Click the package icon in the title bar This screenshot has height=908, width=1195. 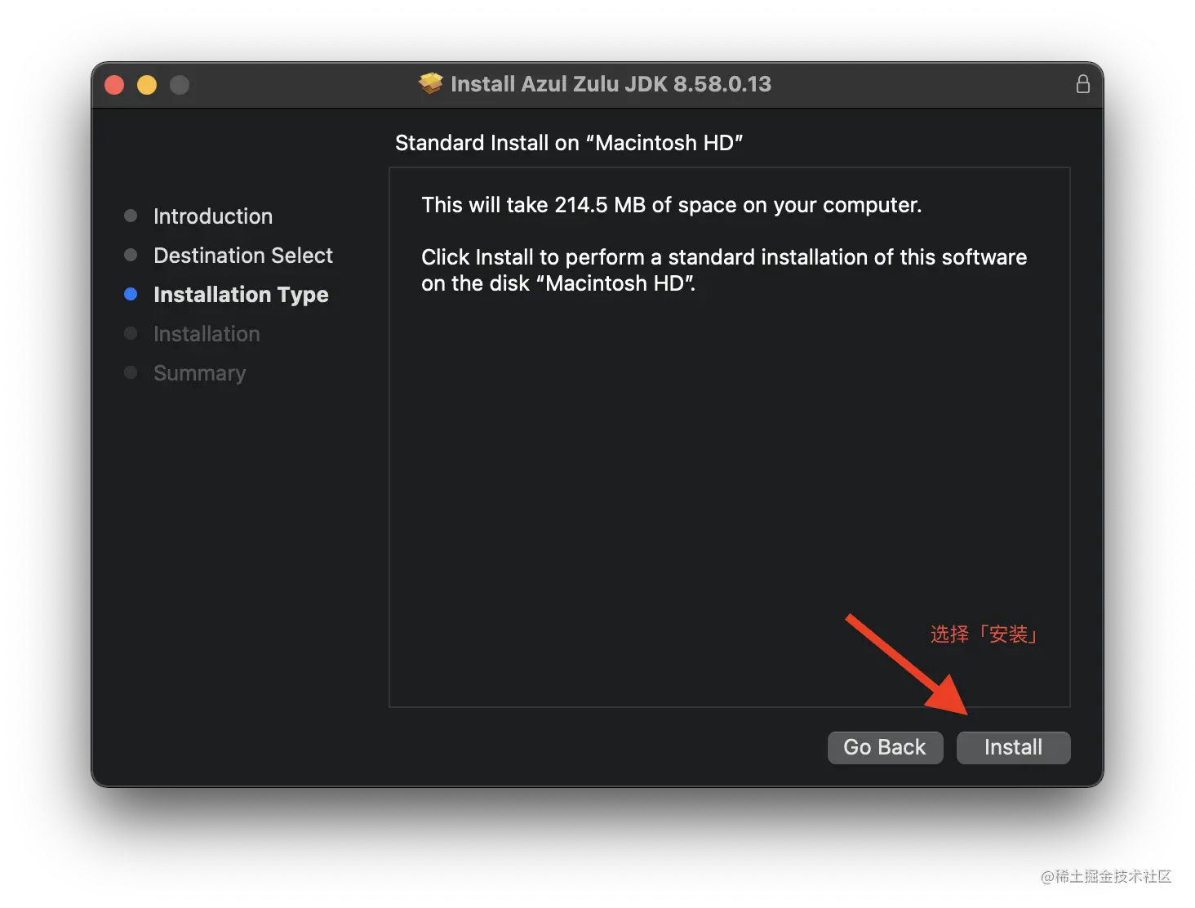430,83
